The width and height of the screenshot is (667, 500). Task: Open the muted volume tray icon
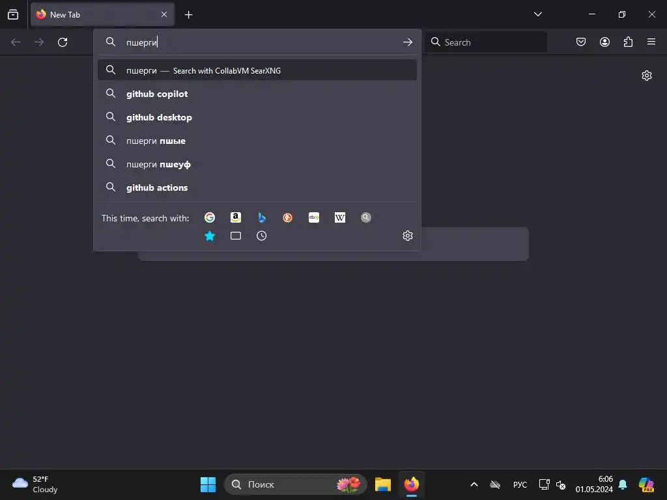point(561,484)
